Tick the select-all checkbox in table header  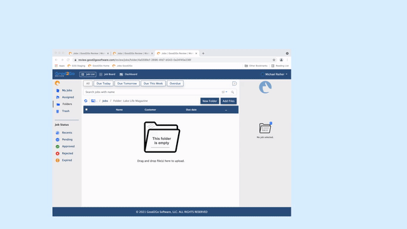click(86, 109)
